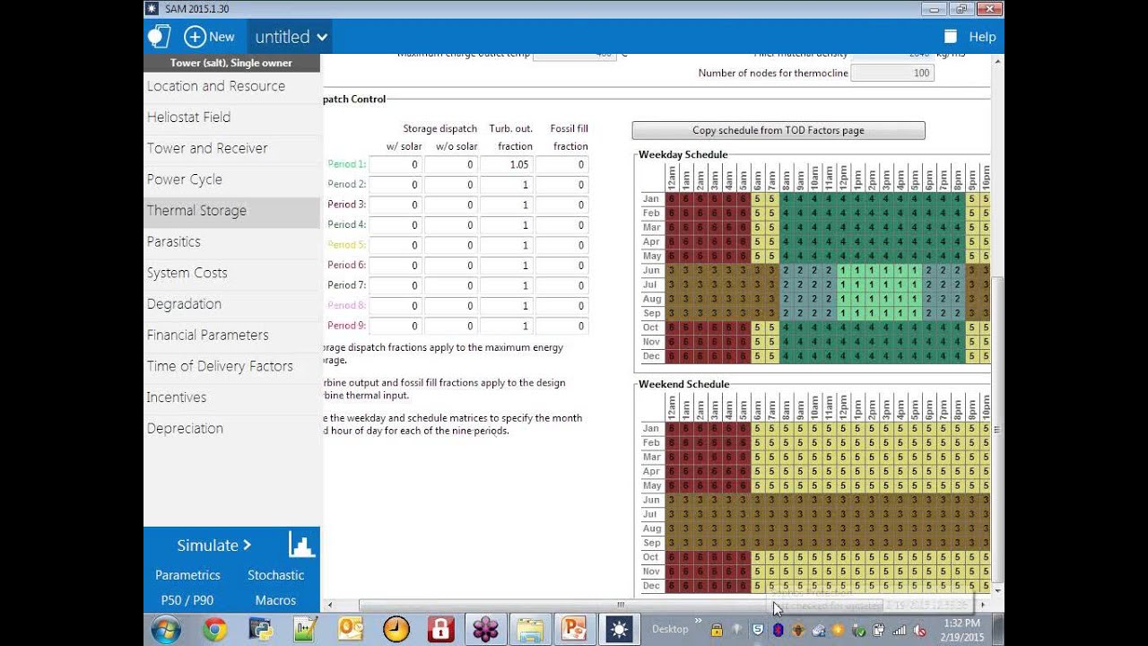Click the Desktop toolbar label in taskbar

pos(670,629)
